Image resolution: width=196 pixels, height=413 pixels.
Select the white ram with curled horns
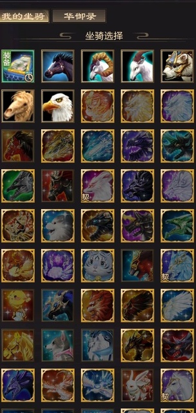(x=98, y=66)
